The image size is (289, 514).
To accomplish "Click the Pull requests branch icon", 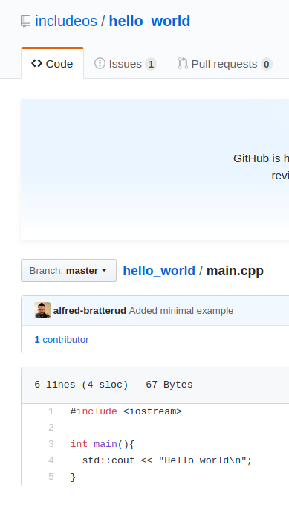I will pos(183,63).
